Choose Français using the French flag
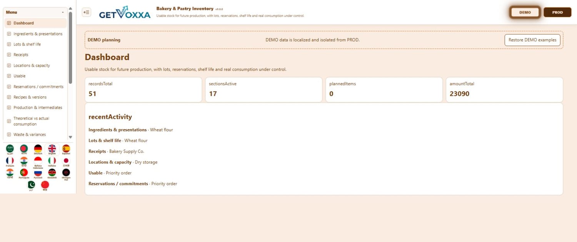The image size is (577, 242). tap(10, 162)
